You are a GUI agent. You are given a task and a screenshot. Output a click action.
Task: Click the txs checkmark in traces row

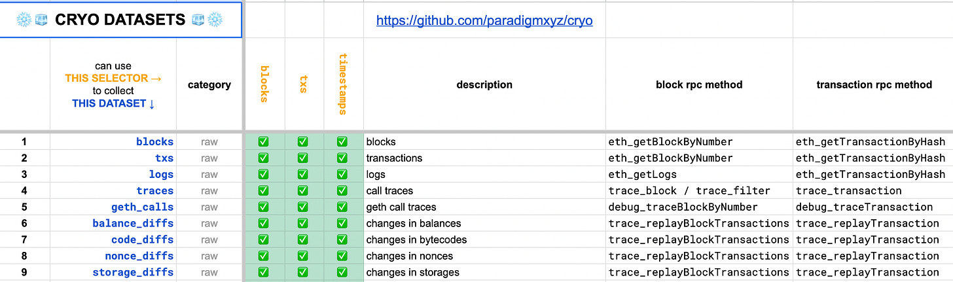click(303, 190)
